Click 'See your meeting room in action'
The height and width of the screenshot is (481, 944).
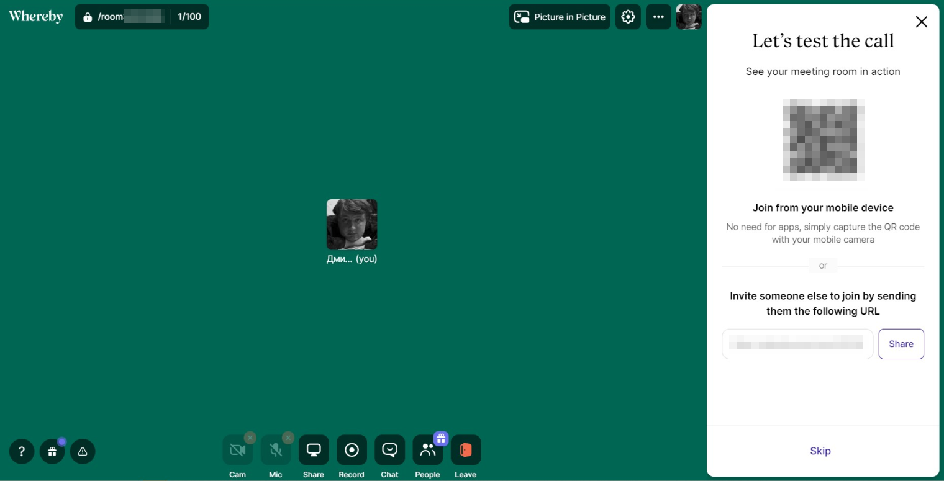pyautogui.click(x=823, y=71)
